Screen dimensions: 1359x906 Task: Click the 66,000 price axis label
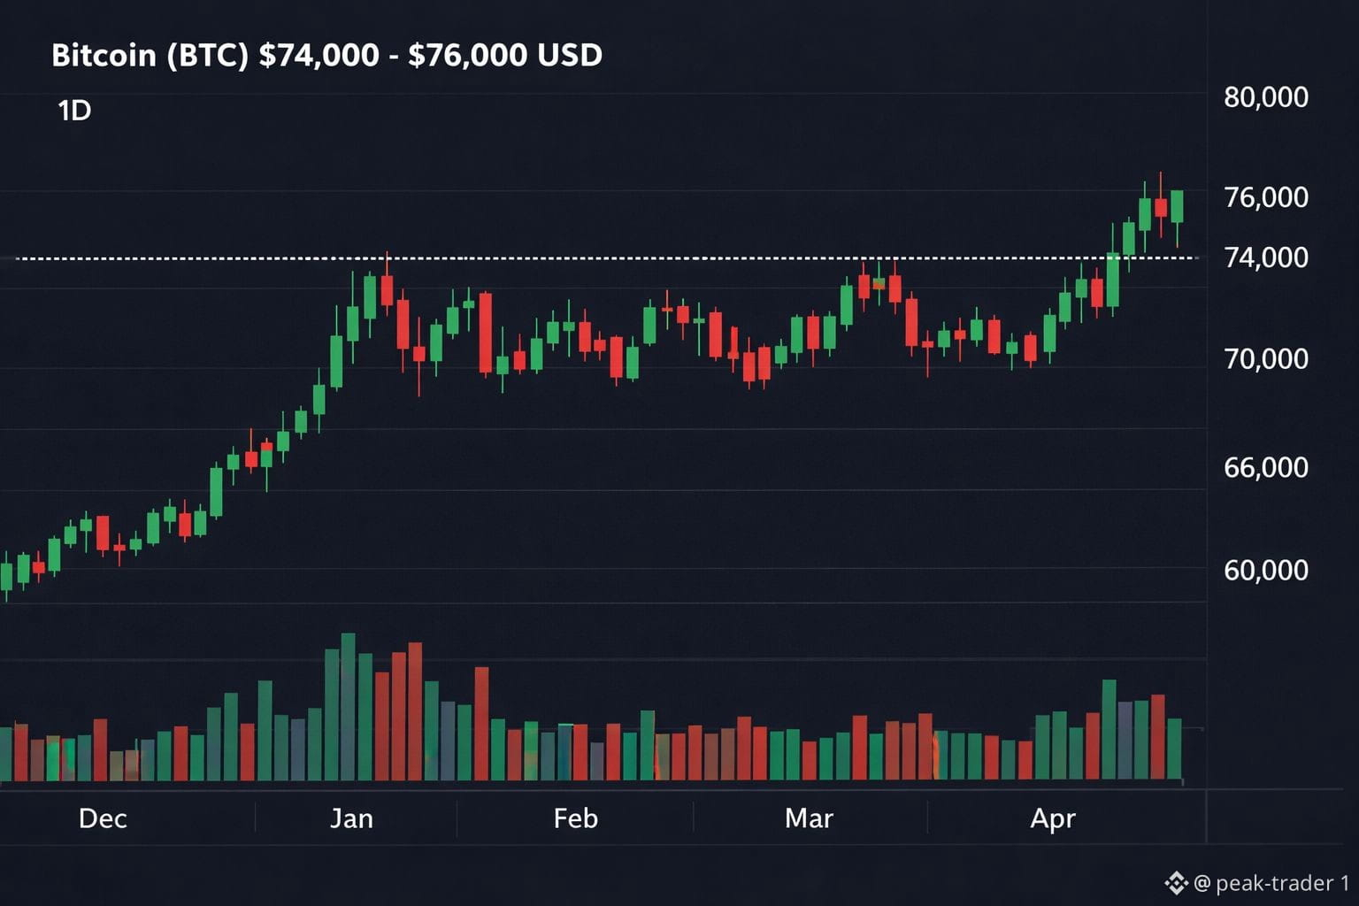pos(1265,467)
